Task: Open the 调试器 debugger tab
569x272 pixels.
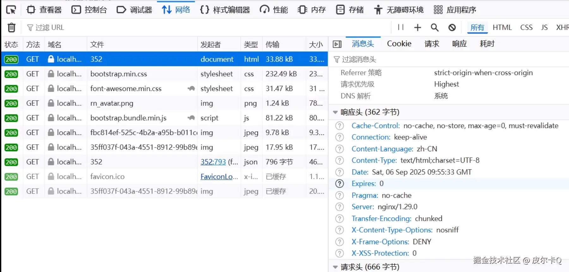Action: click(134, 10)
